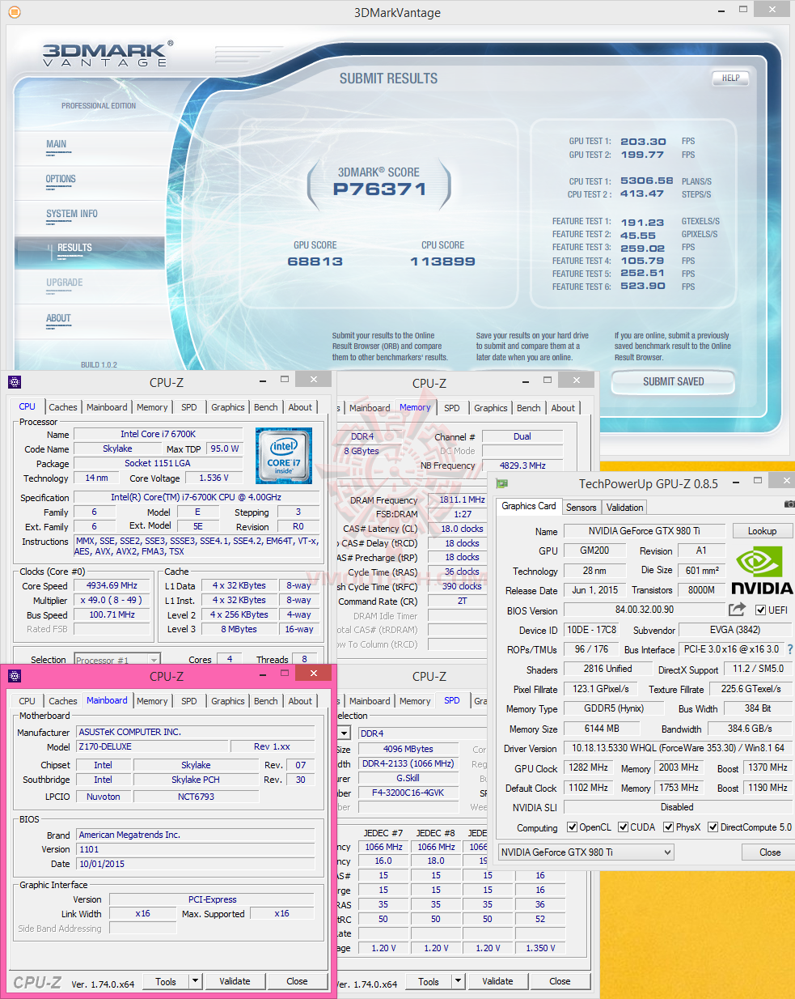Click the GPU Clock value 1282 MHz
795x999 pixels.
(588, 767)
